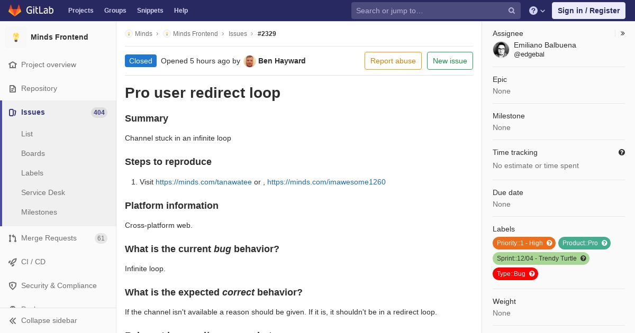Click the Time tracking help icon
635x333 pixels.
(x=622, y=152)
